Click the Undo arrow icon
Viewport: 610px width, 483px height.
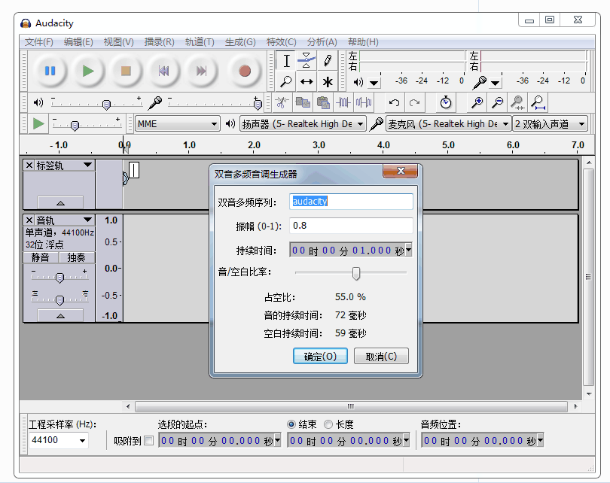tap(395, 102)
